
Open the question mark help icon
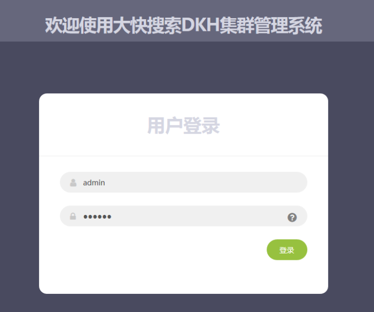pyautogui.click(x=292, y=217)
